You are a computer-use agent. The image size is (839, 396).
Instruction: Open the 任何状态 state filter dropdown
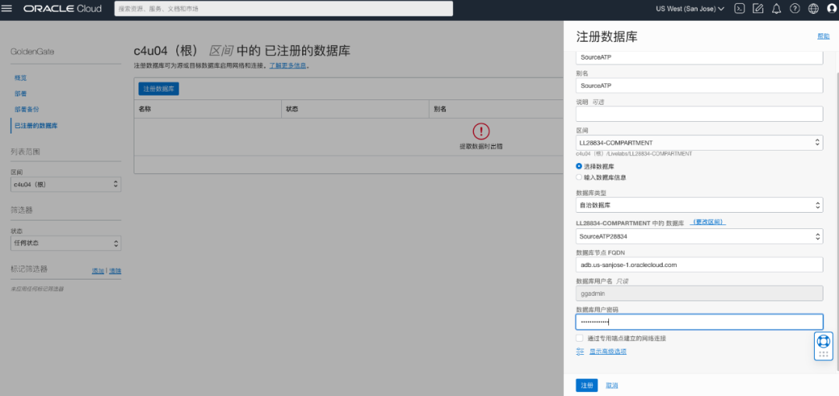pos(66,243)
